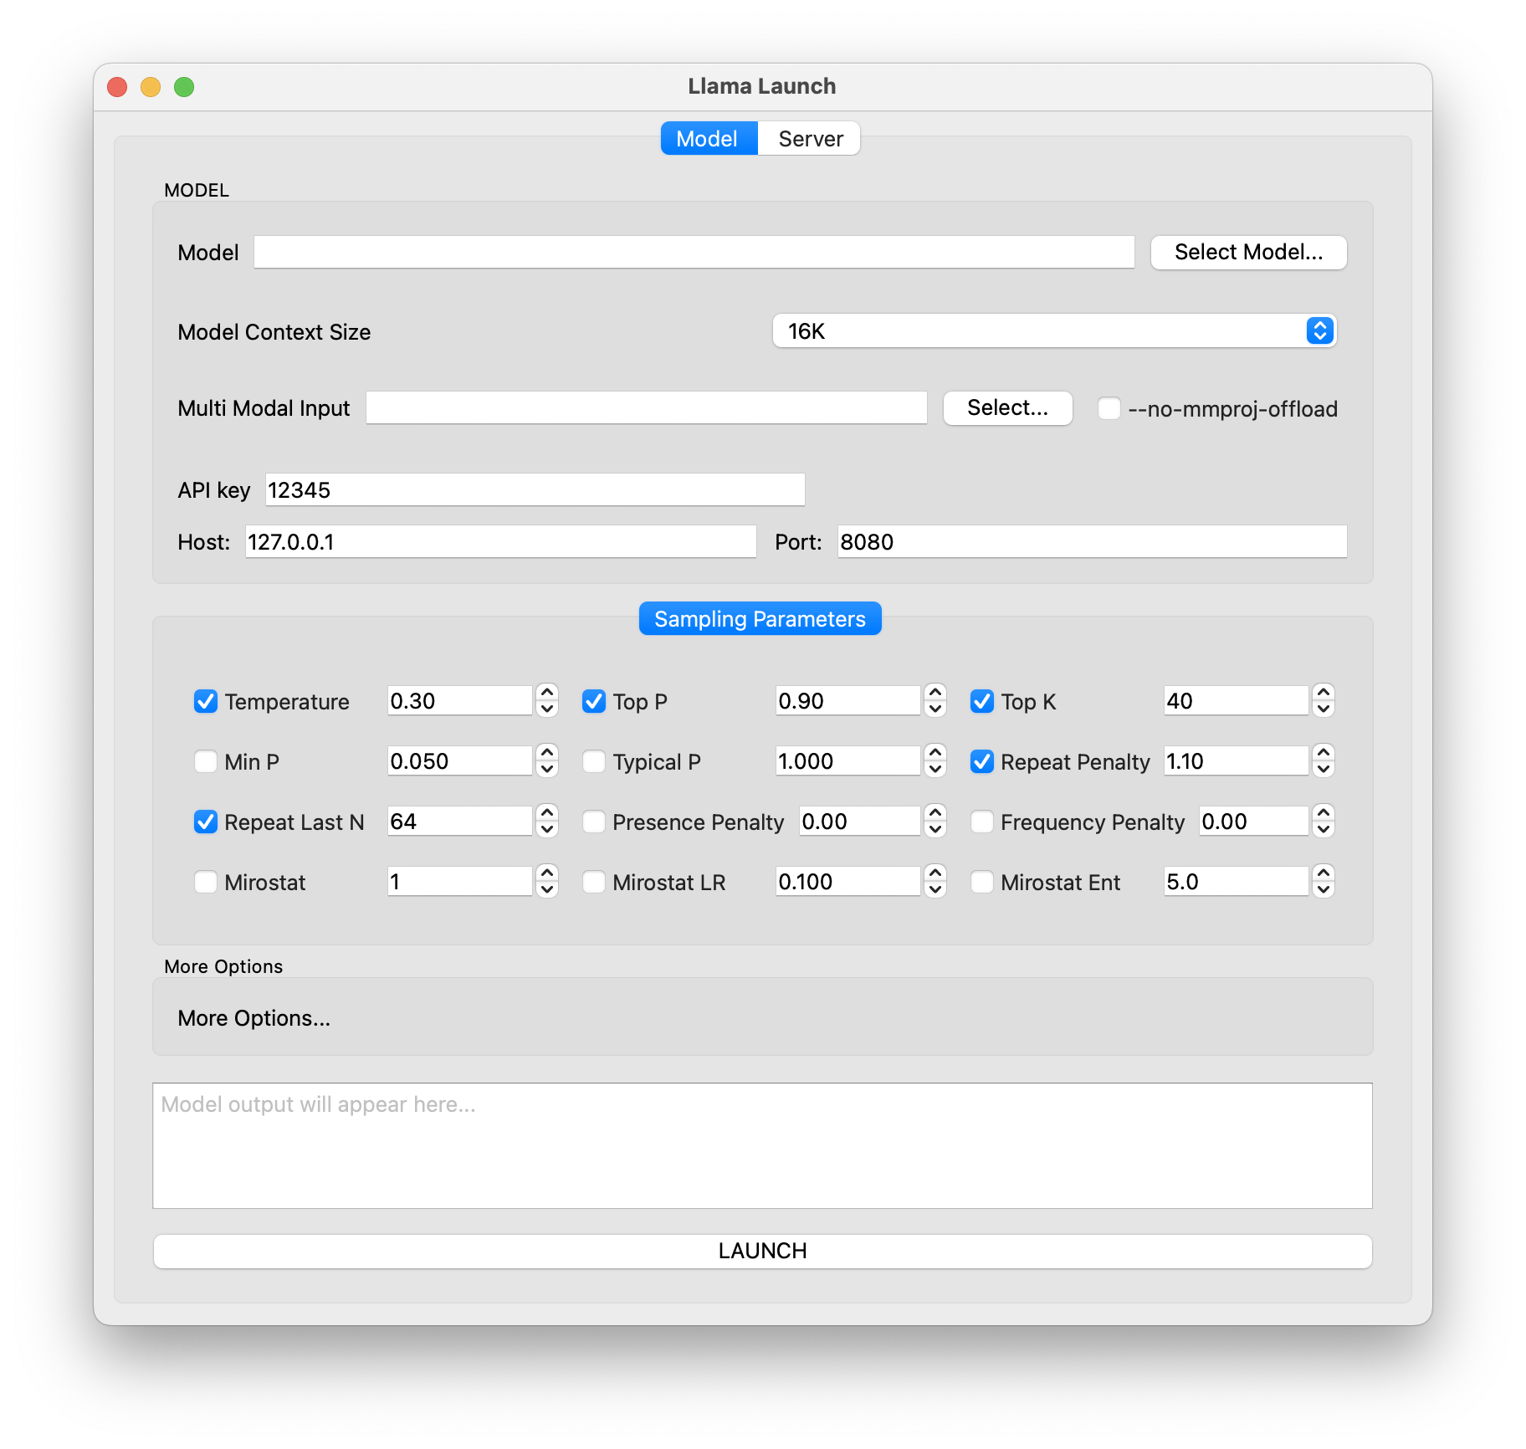Screen dimensions: 1526x1449
Task: Click the Mirostat LR field showing 0.100
Action: [x=848, y=881]
